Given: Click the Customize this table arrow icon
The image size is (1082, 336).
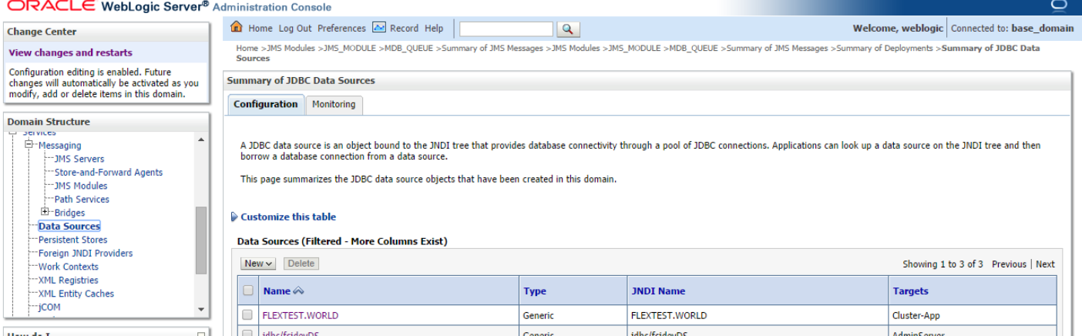Looking at the screenshot, I should click(x=234, y=217).
